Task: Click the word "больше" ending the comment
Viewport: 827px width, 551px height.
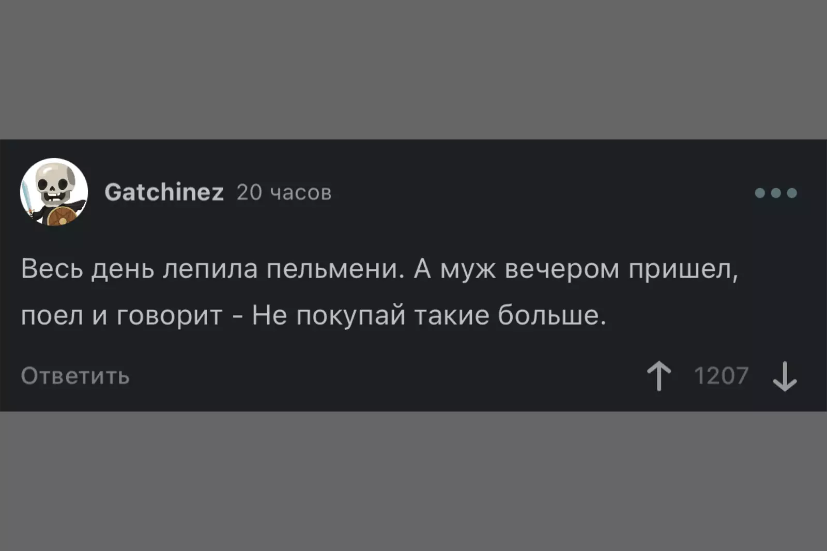Action: click(552, 315)
